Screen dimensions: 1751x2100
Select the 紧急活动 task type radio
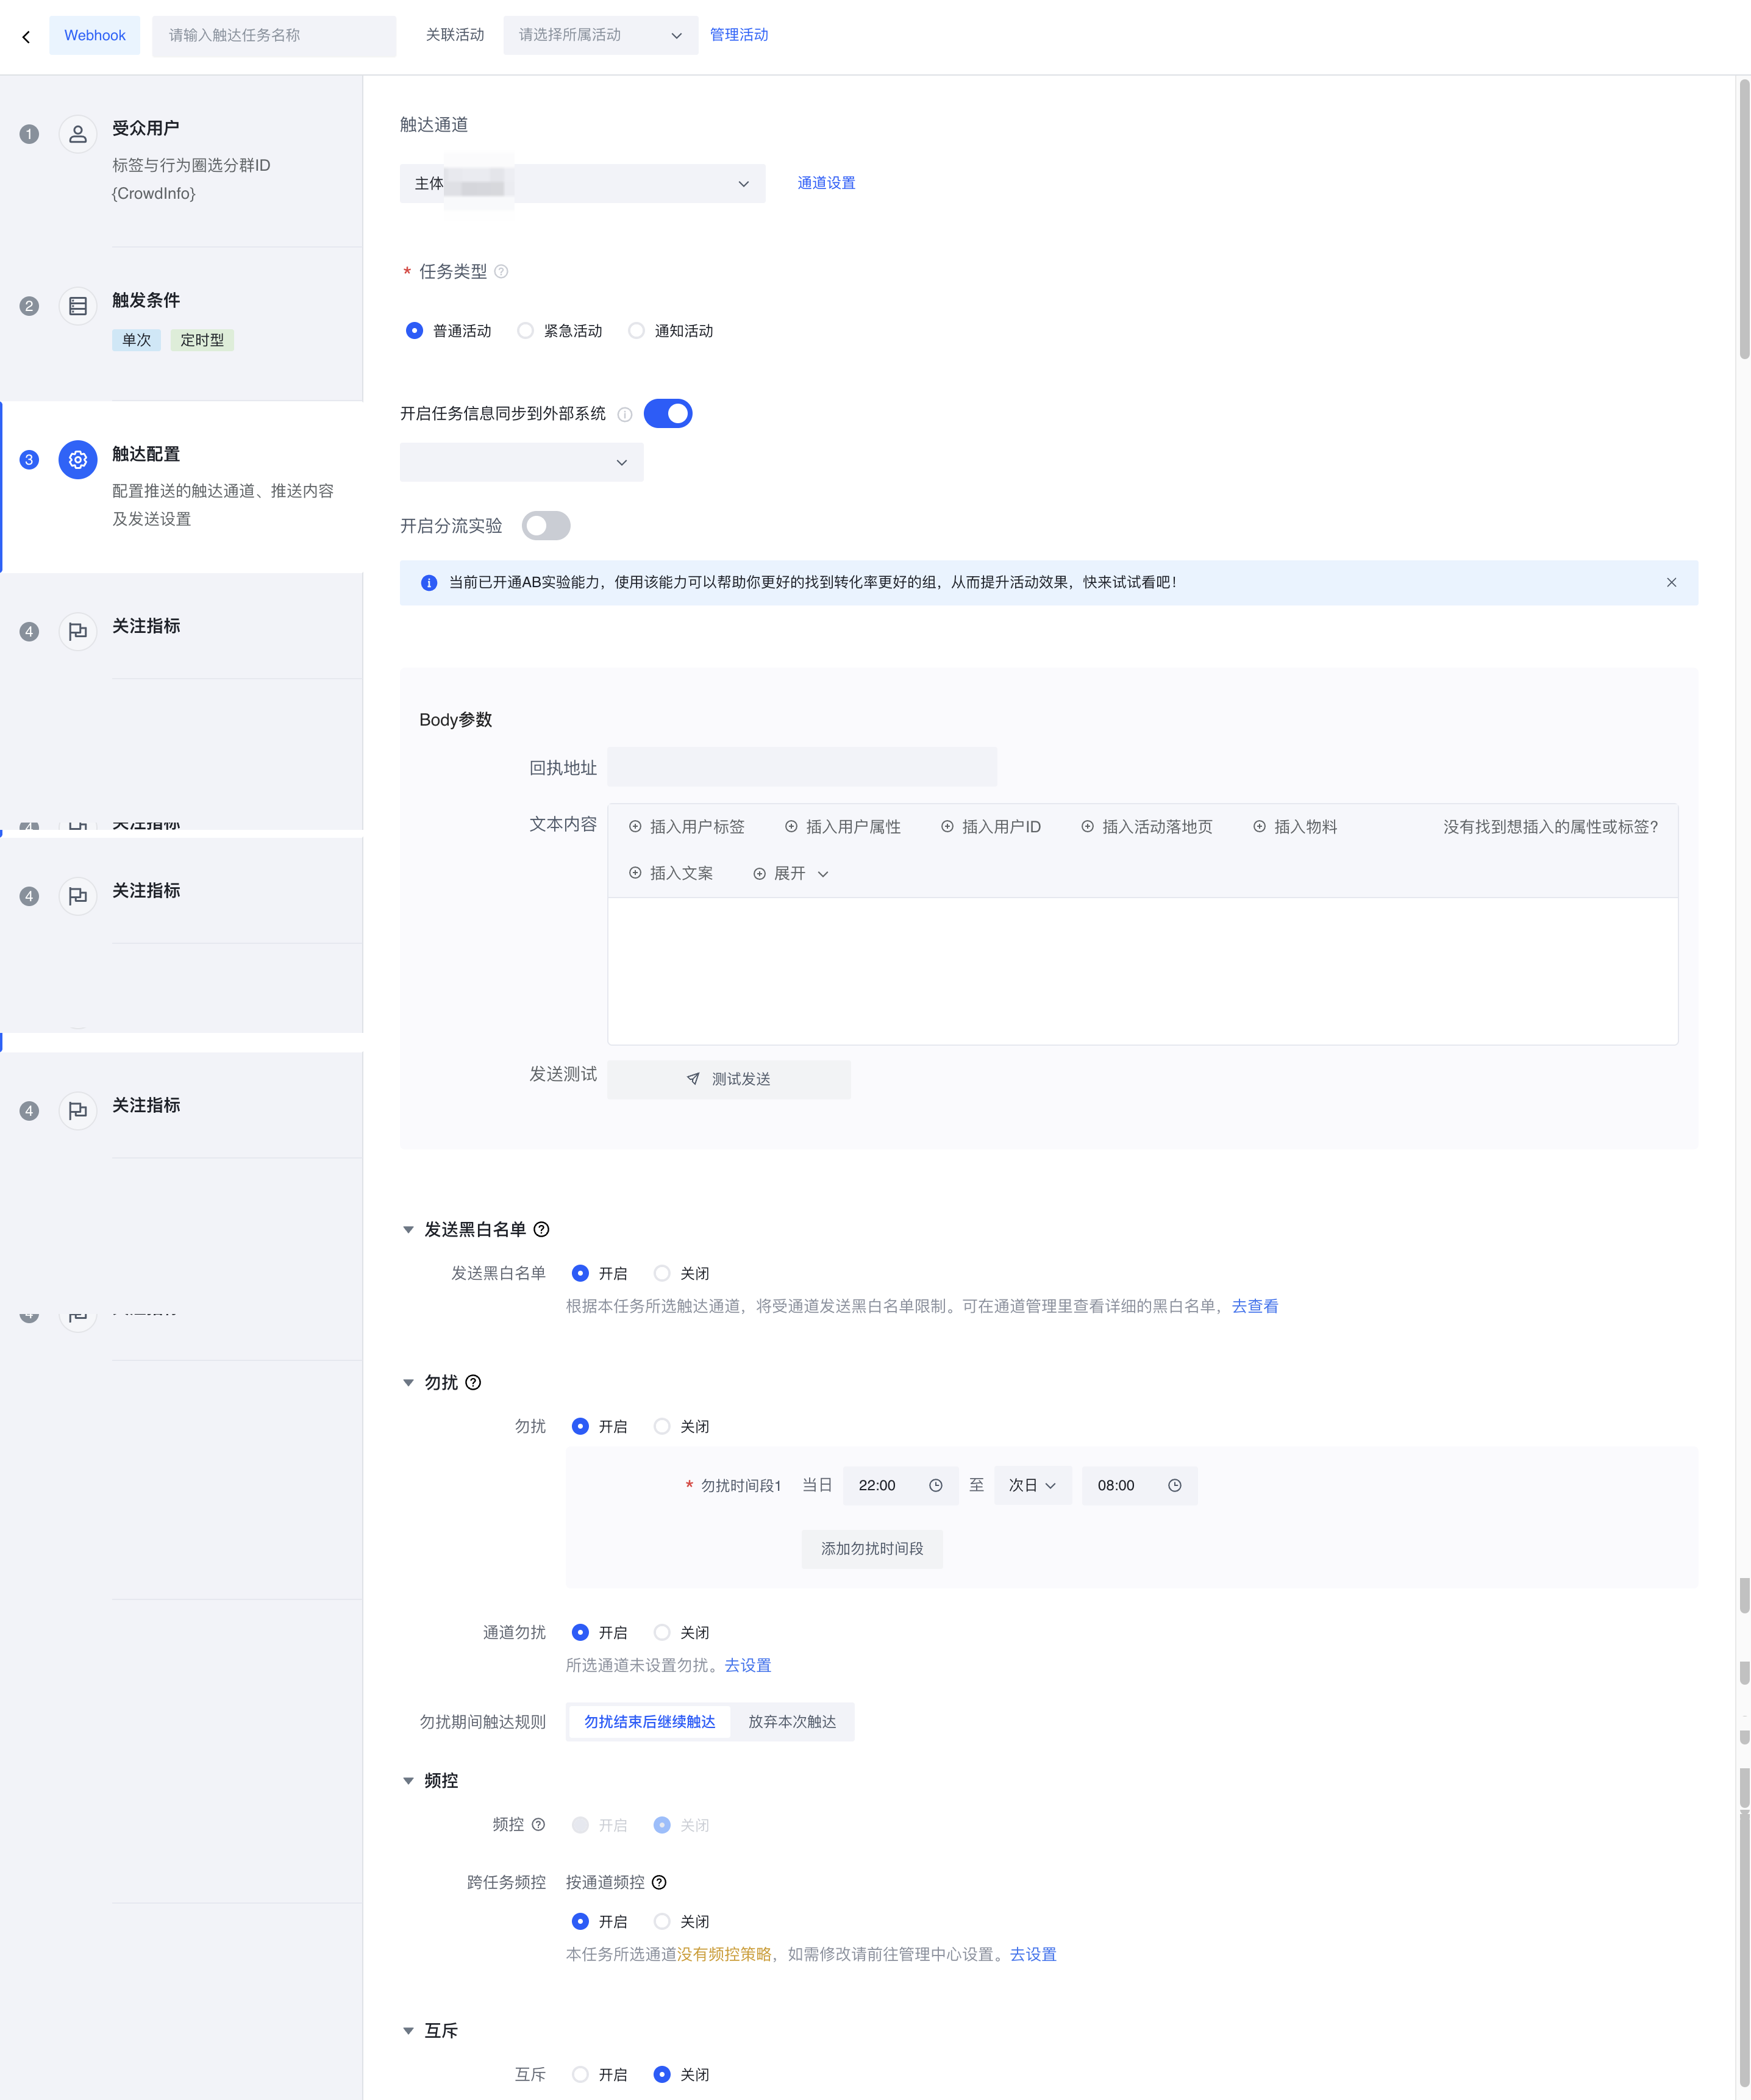click(526, 331)
